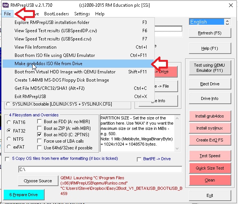Image resolution: width=238 pixels, height=204 pixels.
Task: Enable Boot as ZIP (A: with MBR)
Action: pos(39,128)
